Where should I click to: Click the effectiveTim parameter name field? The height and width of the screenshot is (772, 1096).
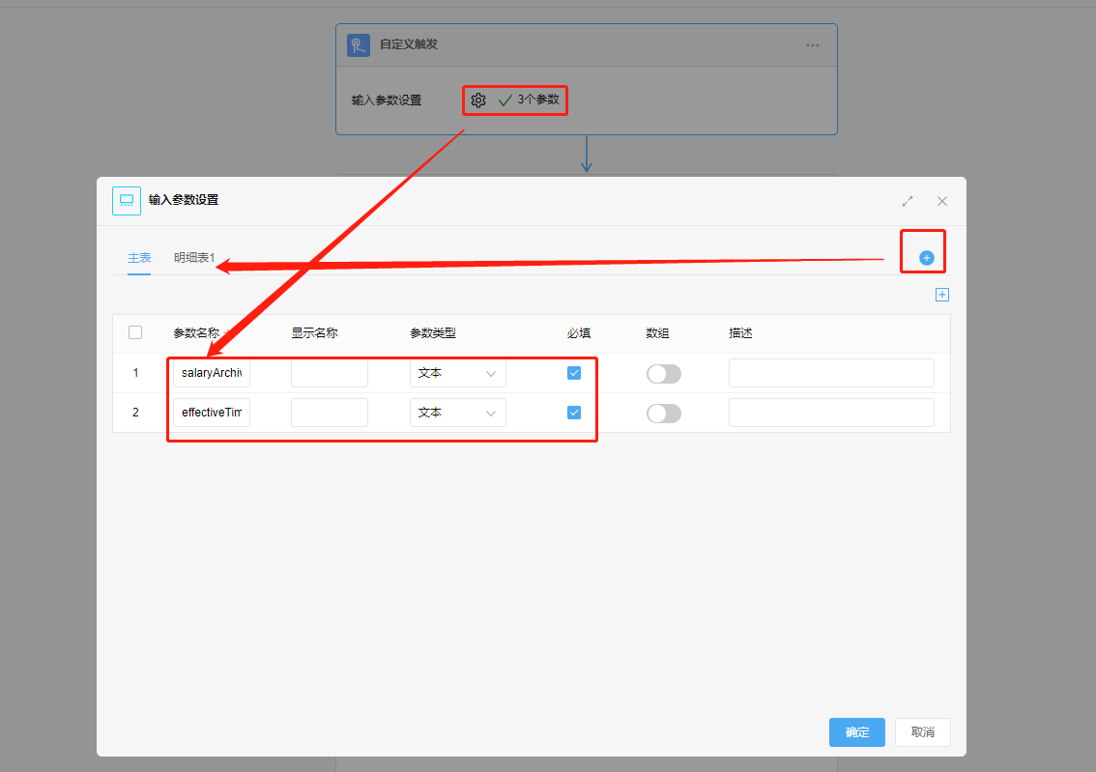tap(211, 413)
